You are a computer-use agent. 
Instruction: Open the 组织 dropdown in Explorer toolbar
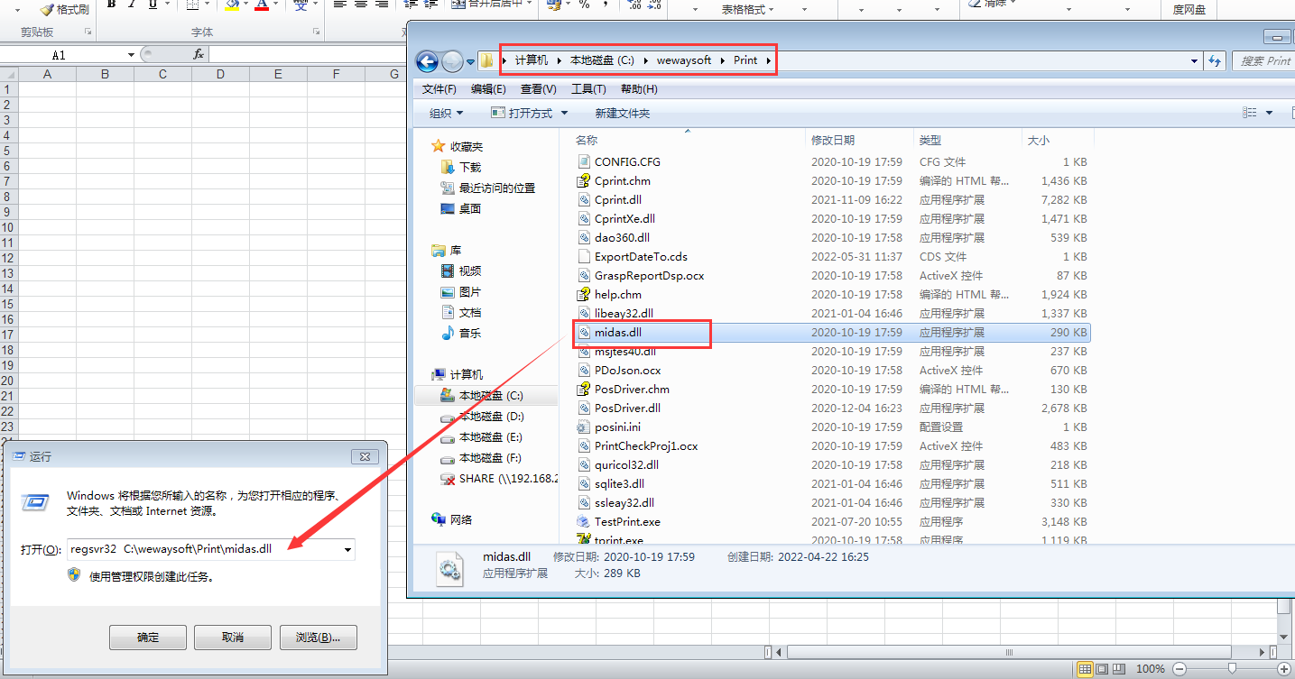(x=446, y=113)
